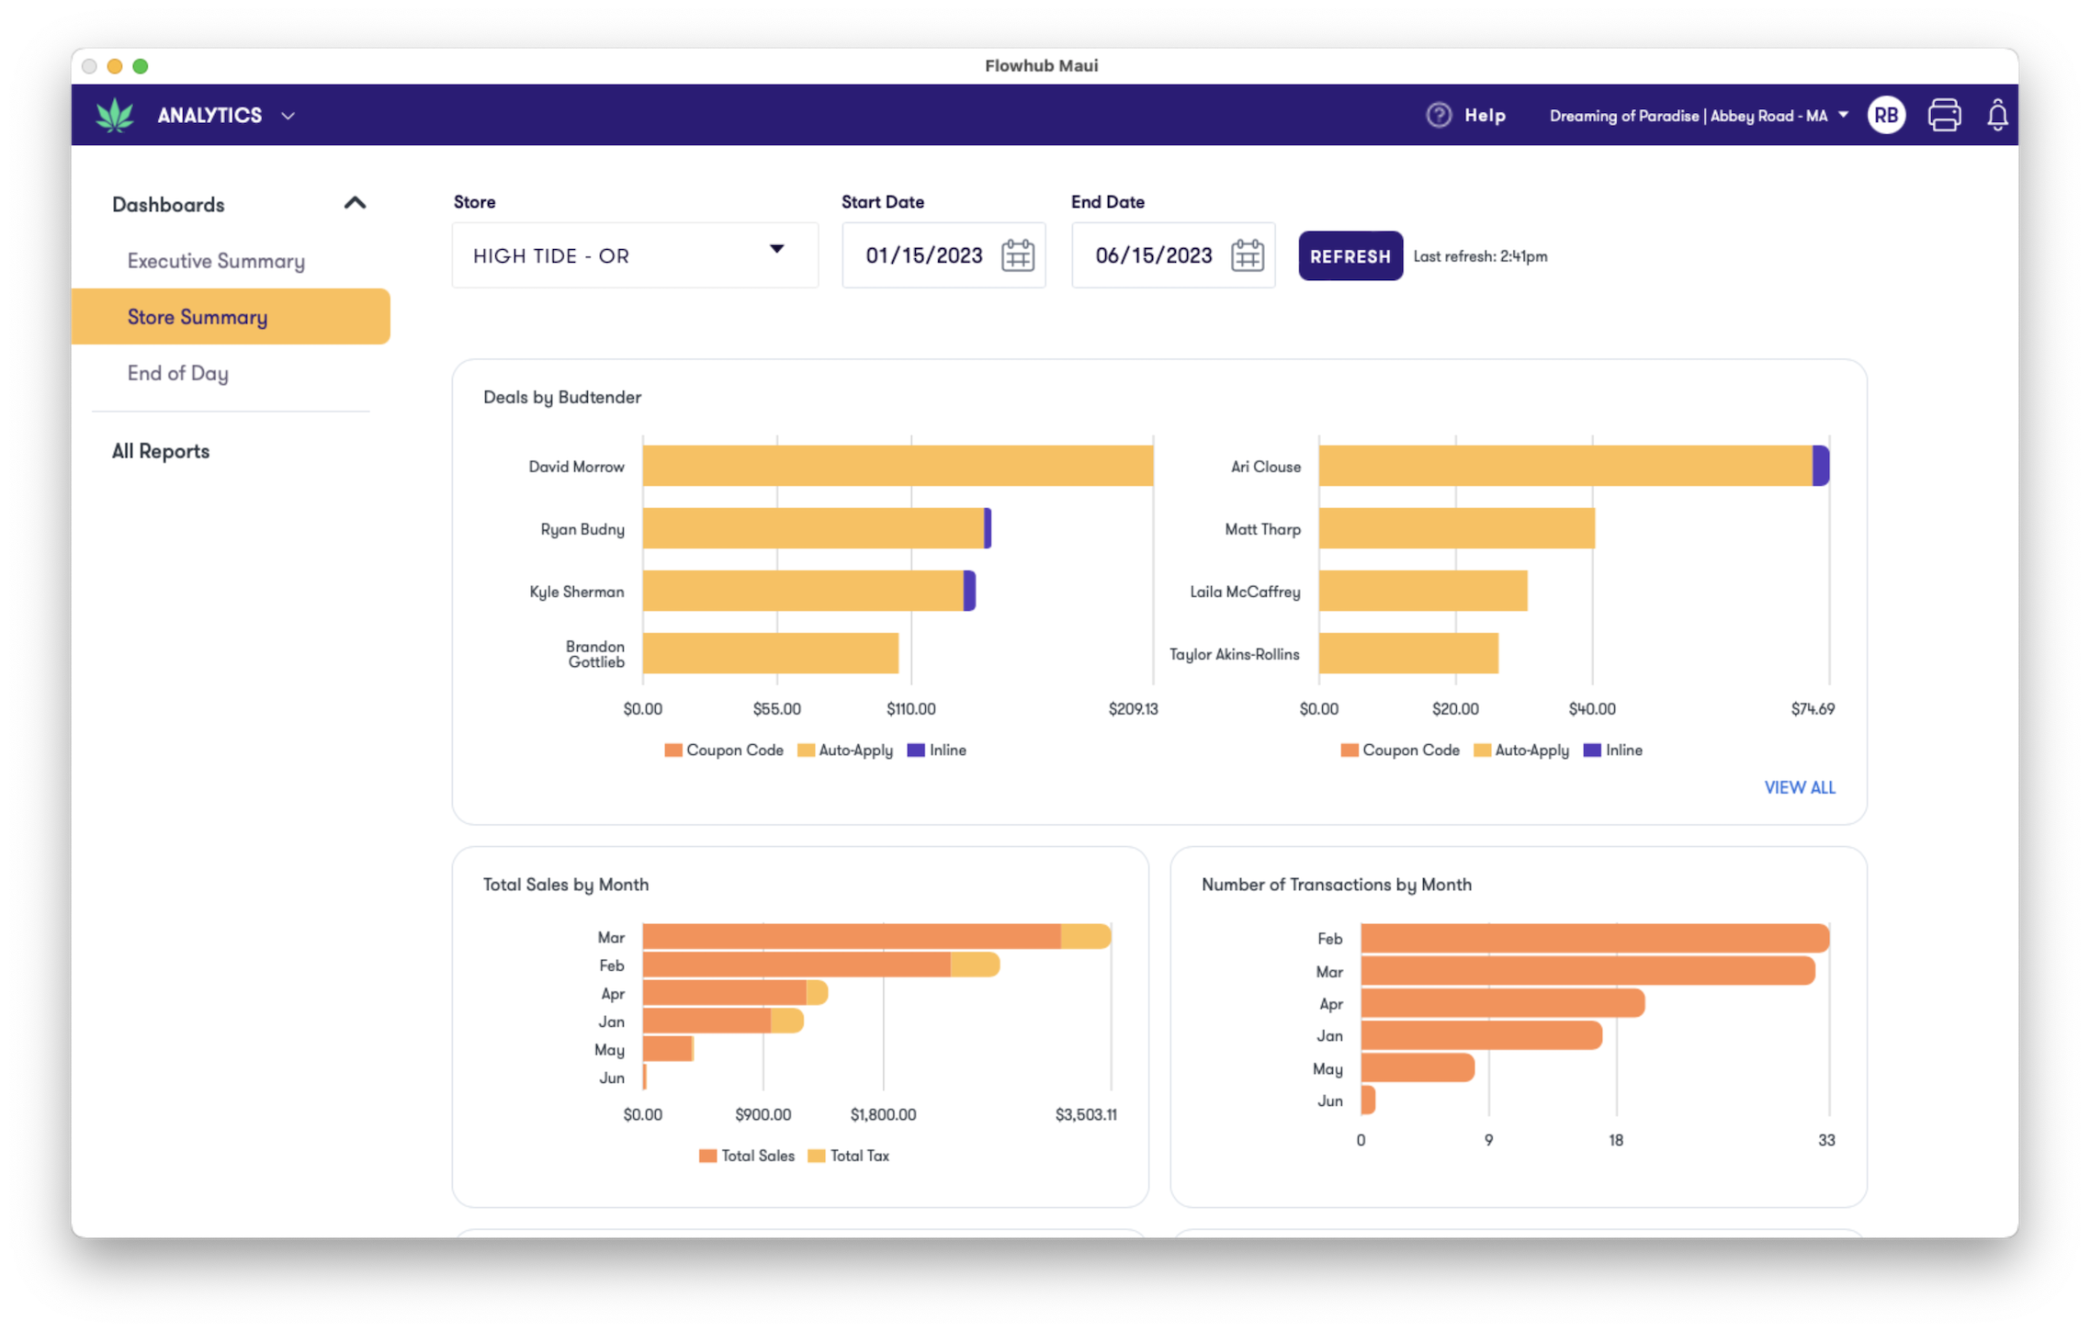Click the End Date field 06/15/2023

(1173, 255)
